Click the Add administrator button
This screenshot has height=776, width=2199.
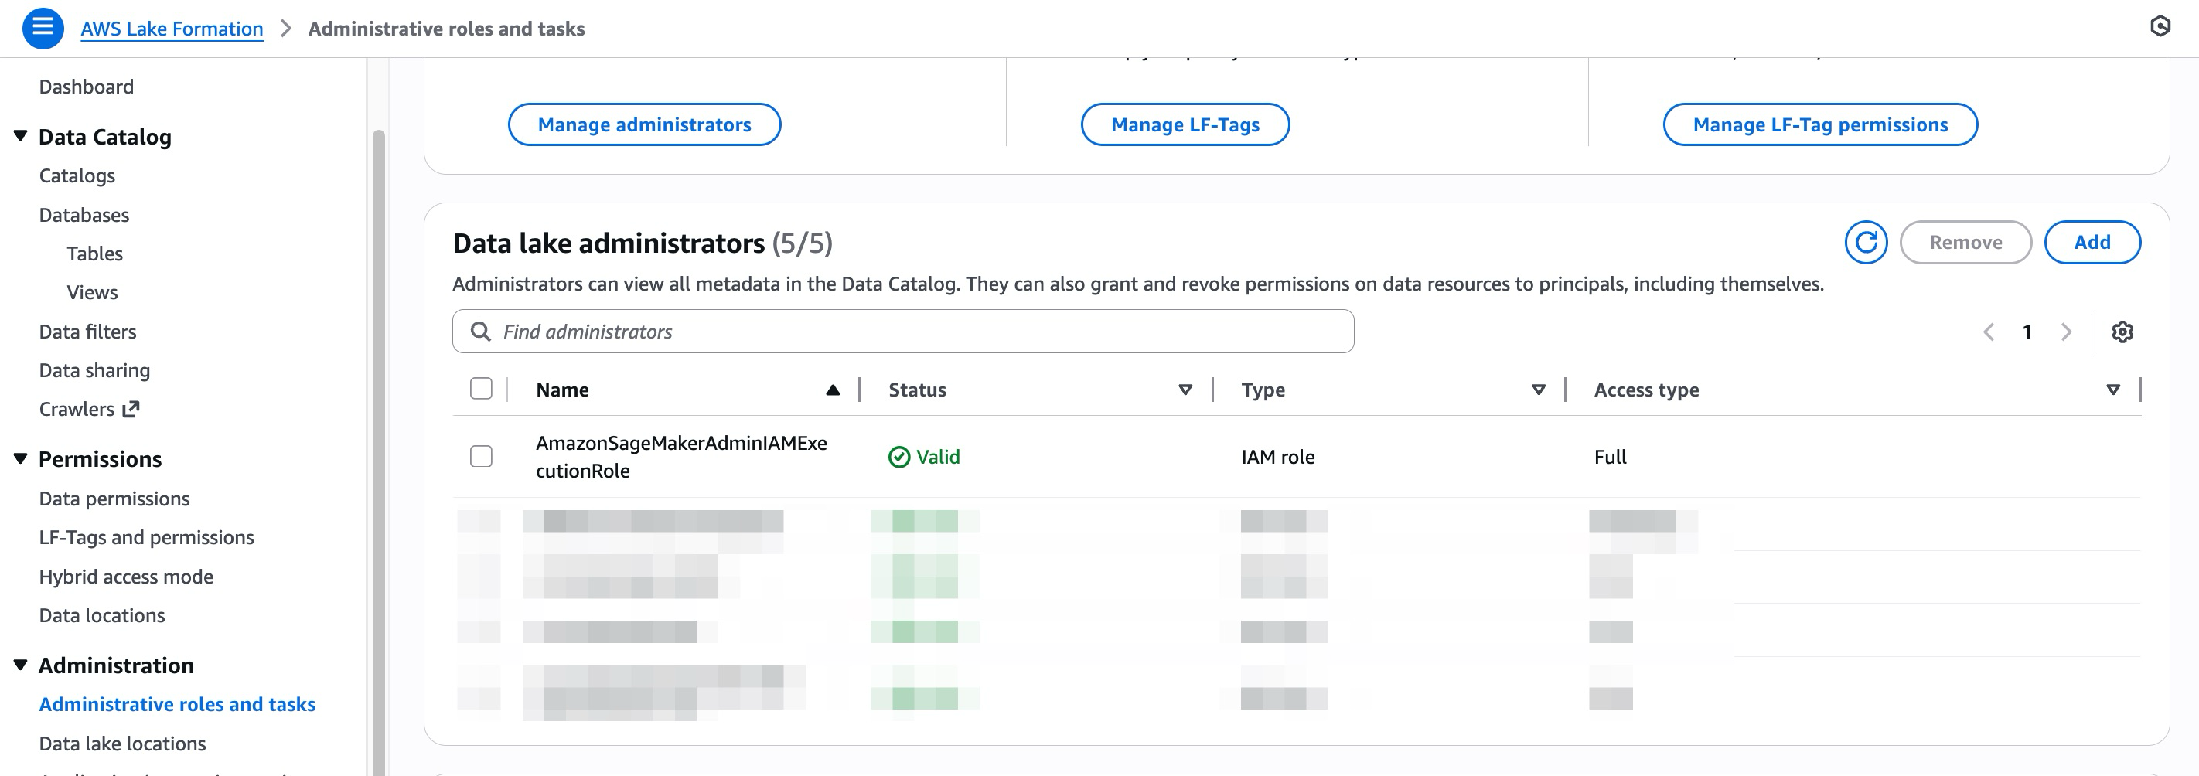[2092, 243]
